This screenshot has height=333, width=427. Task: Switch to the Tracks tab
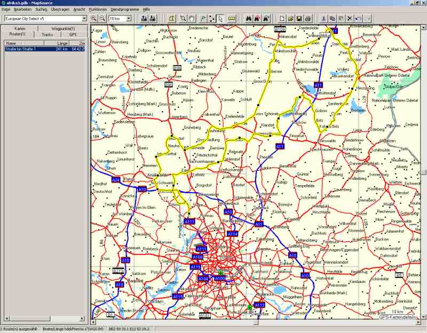coord(47,35)
